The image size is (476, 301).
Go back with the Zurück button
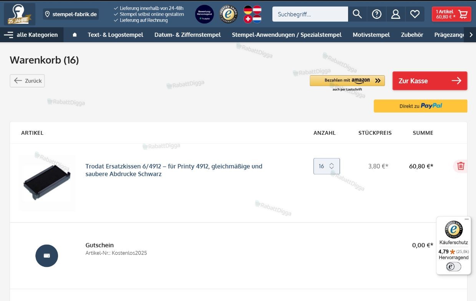click(27, 81)
